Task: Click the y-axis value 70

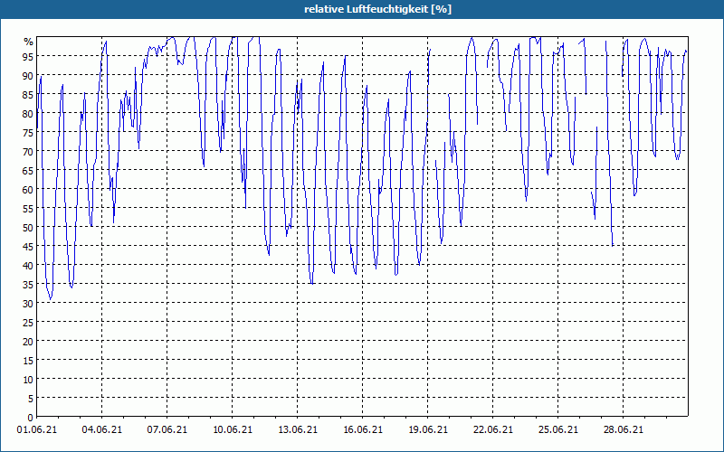Action: pos(28,151)
